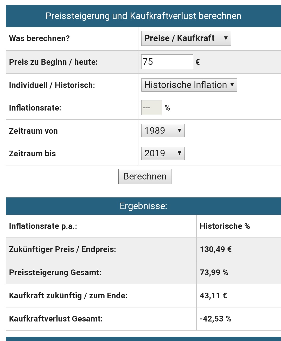Focus the price input showing 75
Image resolution: width=281 pixels, height=341 pixels.
pyautogui.click(x=167, y=62)
